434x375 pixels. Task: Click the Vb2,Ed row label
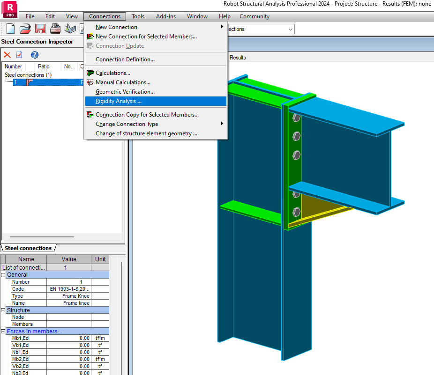click(29, 366)
